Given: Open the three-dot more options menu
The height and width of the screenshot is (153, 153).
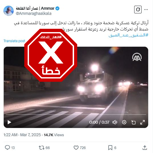Looking at the screenshot, I should click(x=146, y=10).
